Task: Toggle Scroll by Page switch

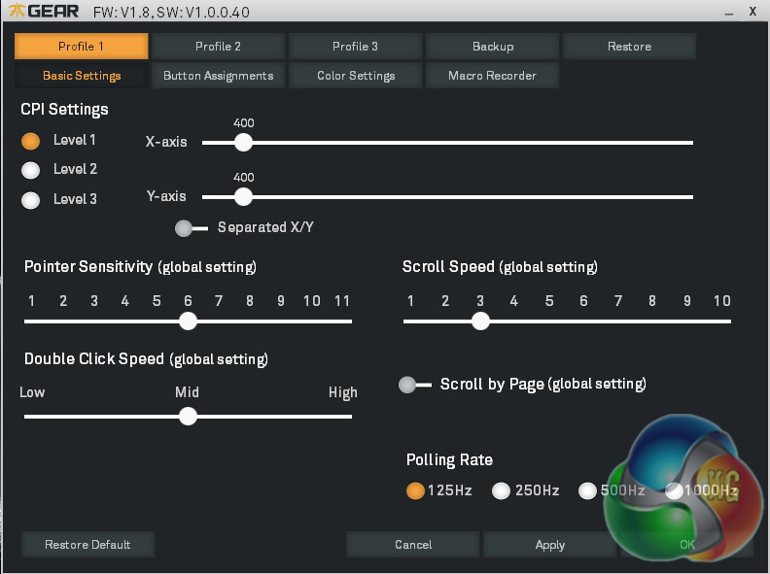Action: pos(415,385)
